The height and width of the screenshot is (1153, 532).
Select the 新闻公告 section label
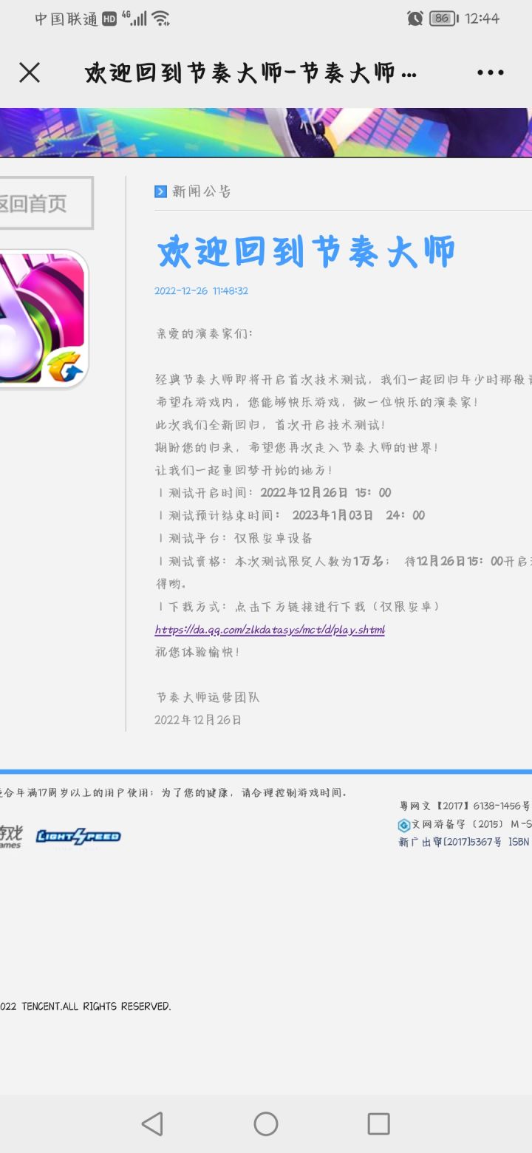202,191
